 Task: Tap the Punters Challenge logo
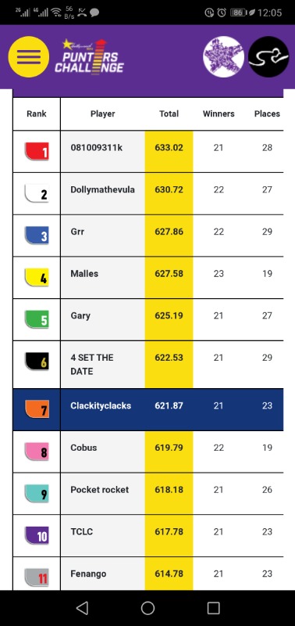pyautogui.click(x=89, y=56)
